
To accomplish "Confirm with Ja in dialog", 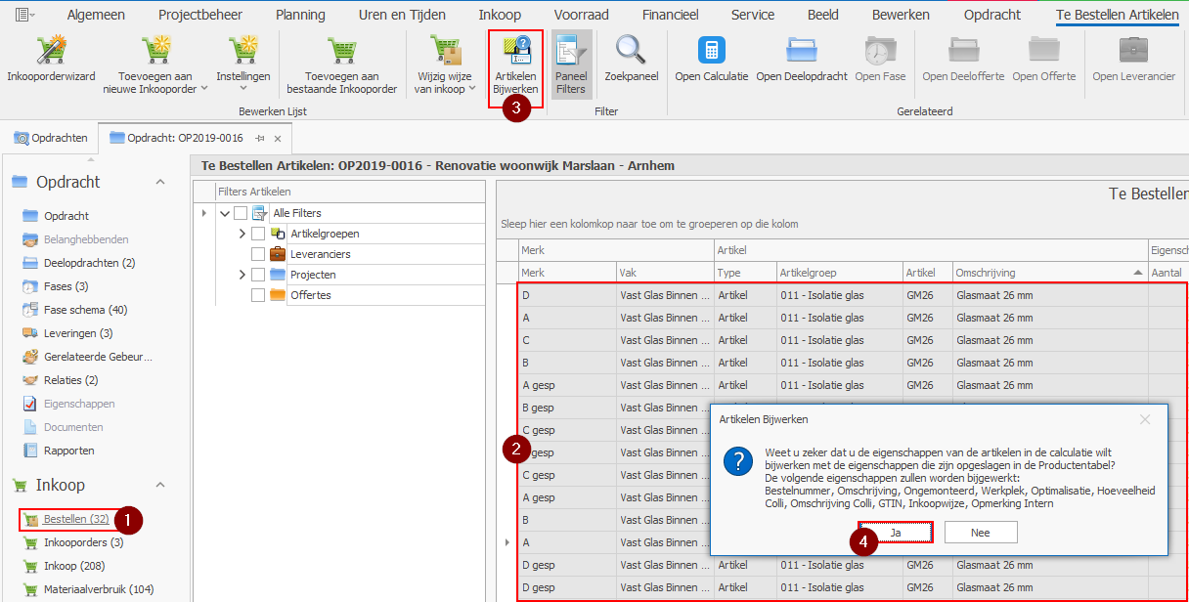I will (896, 533).
